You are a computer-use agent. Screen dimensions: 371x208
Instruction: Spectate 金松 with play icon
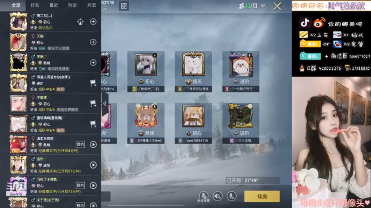[93, 165]
